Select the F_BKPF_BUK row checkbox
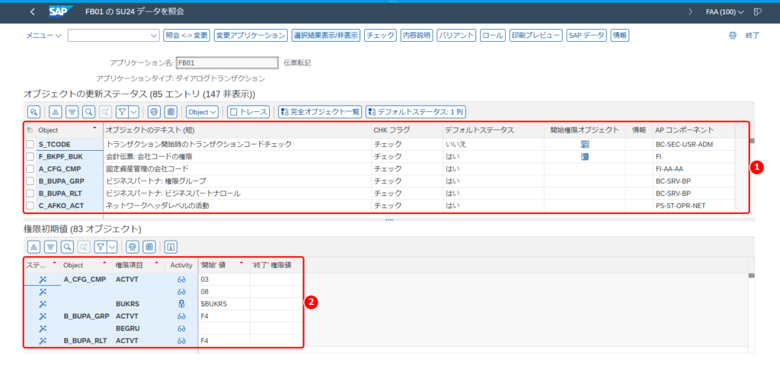Image resolution: width=780 pixels, height=374 pixels. [30, 157]
